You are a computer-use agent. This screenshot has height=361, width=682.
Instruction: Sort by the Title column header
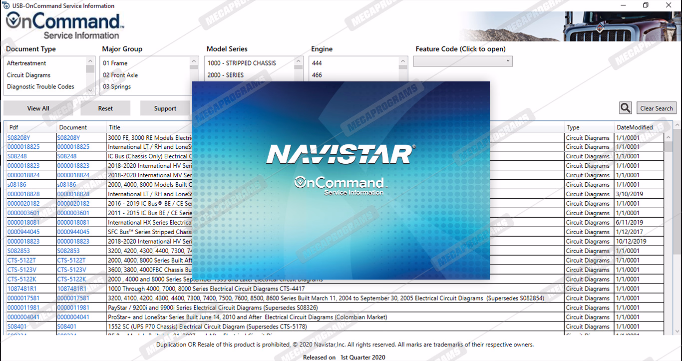(x=115, y=127)
